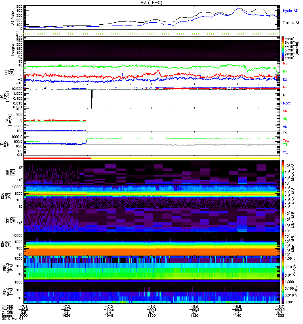
Task: Click the plot title P2 (TH-C)
Action: (151, 2)
